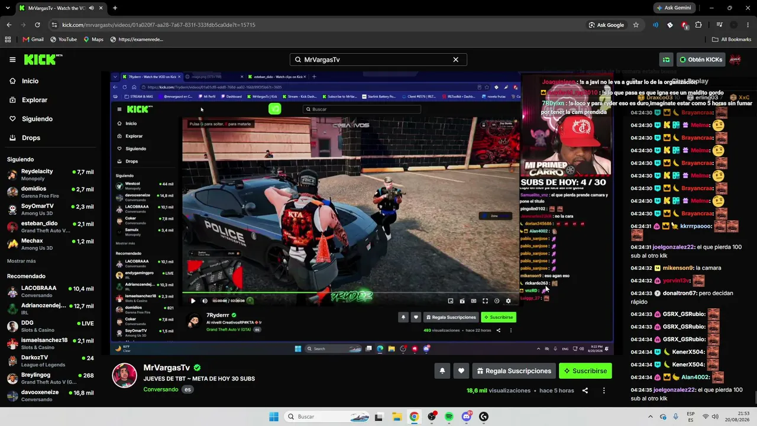View site information for kick.com
Screen dimensions: 757x426
pos(54,25)
